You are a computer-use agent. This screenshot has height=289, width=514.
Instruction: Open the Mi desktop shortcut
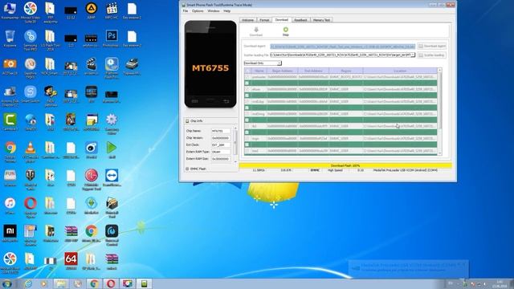pyautogui.click(x=10, y=231)
